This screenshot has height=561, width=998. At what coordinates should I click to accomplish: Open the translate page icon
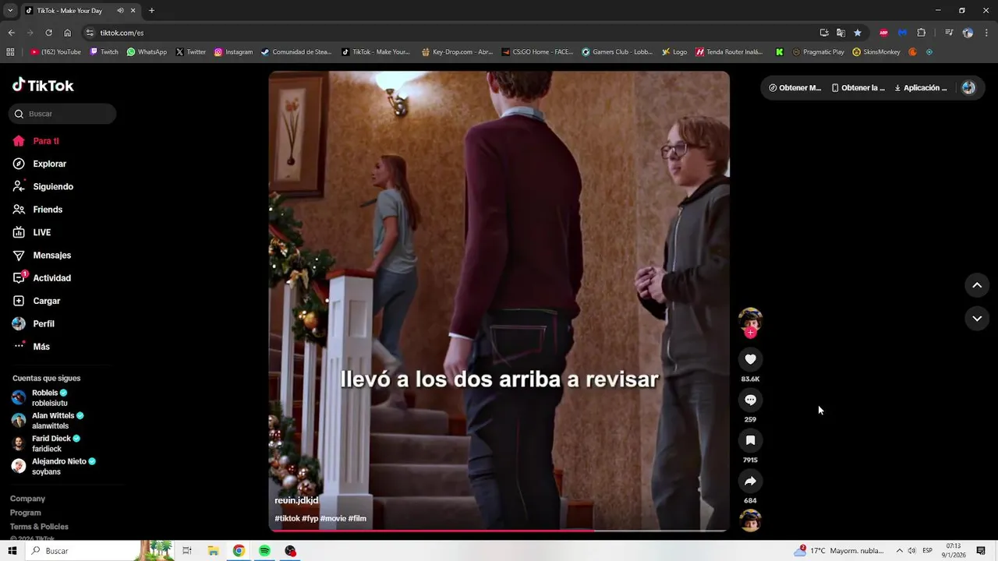[841, 33]
